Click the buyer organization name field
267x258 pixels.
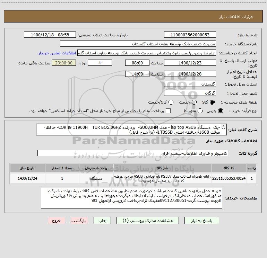(x=138, y=44)
